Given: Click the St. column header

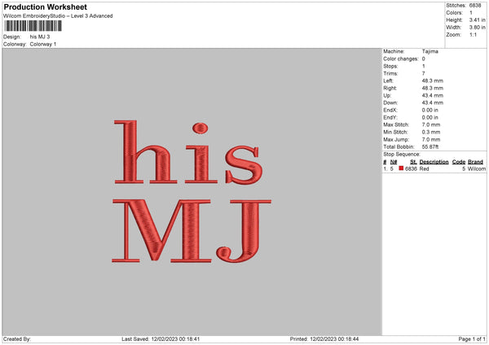Looking at the screenshot, I should (x=413, y=162).
